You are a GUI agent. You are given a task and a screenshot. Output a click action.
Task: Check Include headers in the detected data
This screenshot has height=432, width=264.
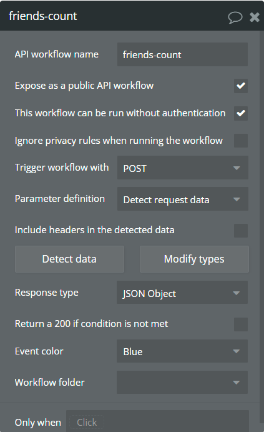click(x=241, y=231)
